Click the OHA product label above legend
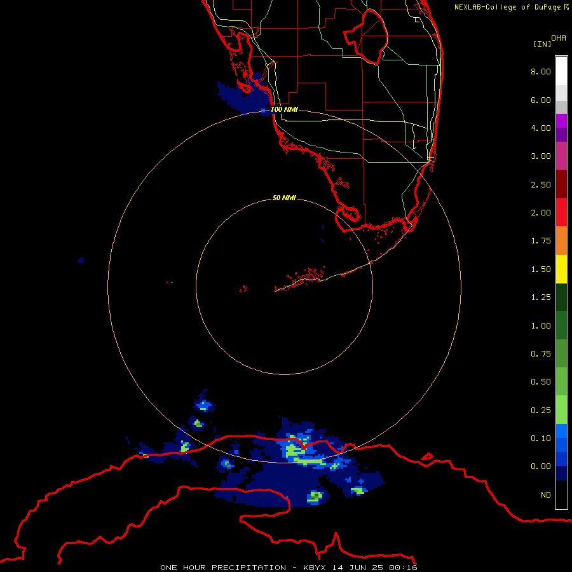The height and width of the screenshot is (572, 572). coord(559,38)
